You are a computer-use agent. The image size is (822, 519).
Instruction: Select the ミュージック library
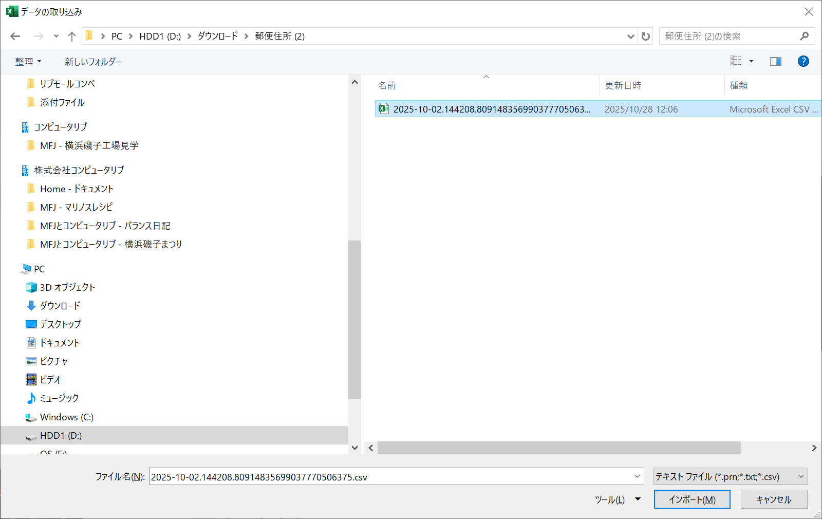pos(59,398)
